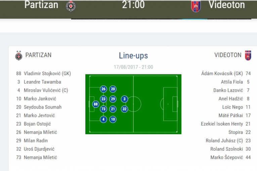Image resolution: width=257 pixels, height=171 pixels.
Task: Click player marker 20 on the pitch
Action: click(113, 89)
